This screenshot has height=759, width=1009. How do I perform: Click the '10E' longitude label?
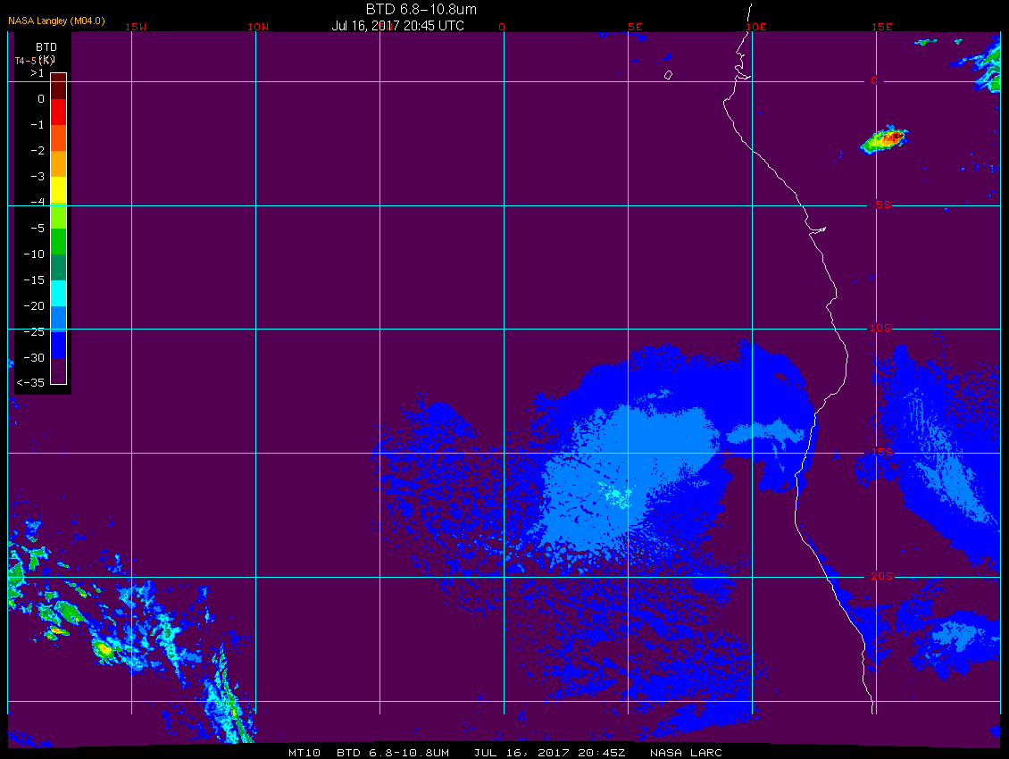(756, 27)
